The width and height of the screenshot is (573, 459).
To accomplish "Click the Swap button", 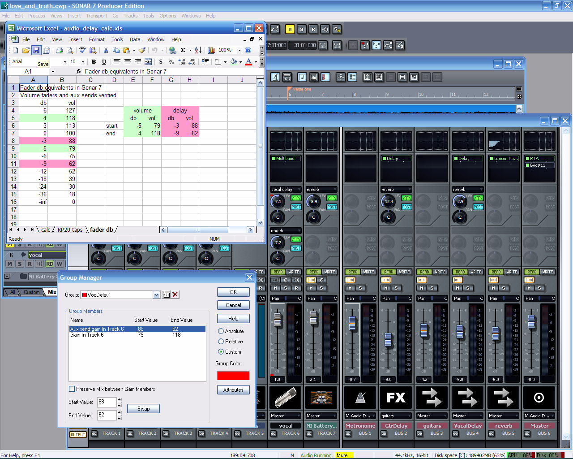I will [x=143, y=409].
